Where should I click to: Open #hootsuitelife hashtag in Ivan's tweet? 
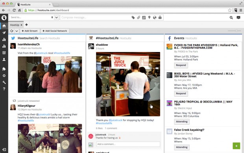pyautogui.click(x=62, y=53)
